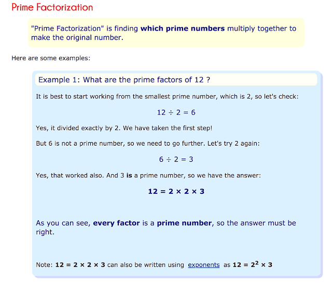Click the yellow definition box text
This screenshot has width=332, height=283.
click(163, 33)
